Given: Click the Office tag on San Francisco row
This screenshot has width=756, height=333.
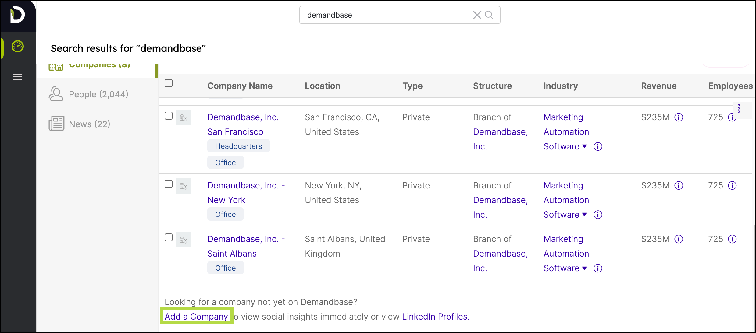Looking at the screenshot, I should click(x=226, y=163).
